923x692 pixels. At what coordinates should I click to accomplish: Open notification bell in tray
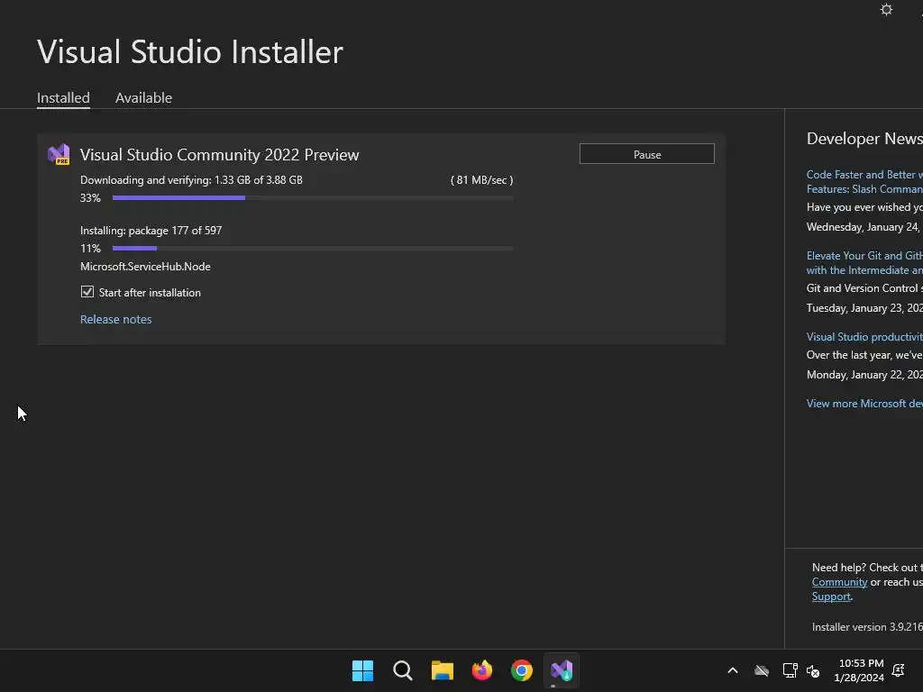coord(899,670)
